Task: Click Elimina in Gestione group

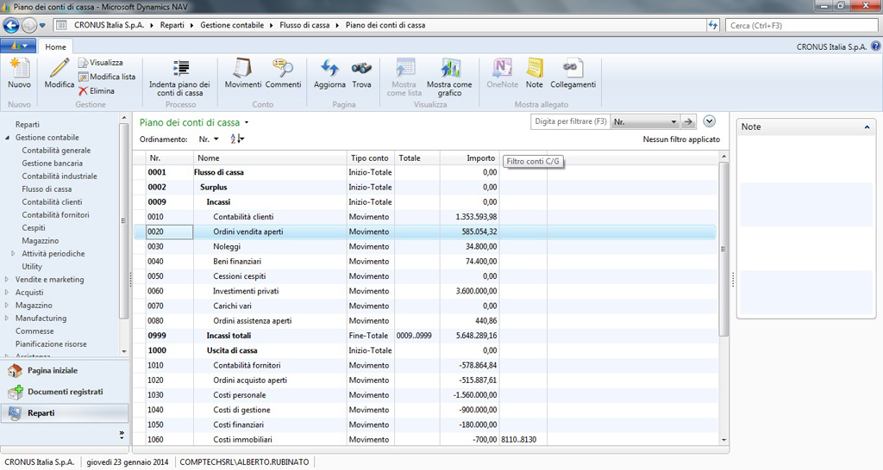Action: coord(102,90)
